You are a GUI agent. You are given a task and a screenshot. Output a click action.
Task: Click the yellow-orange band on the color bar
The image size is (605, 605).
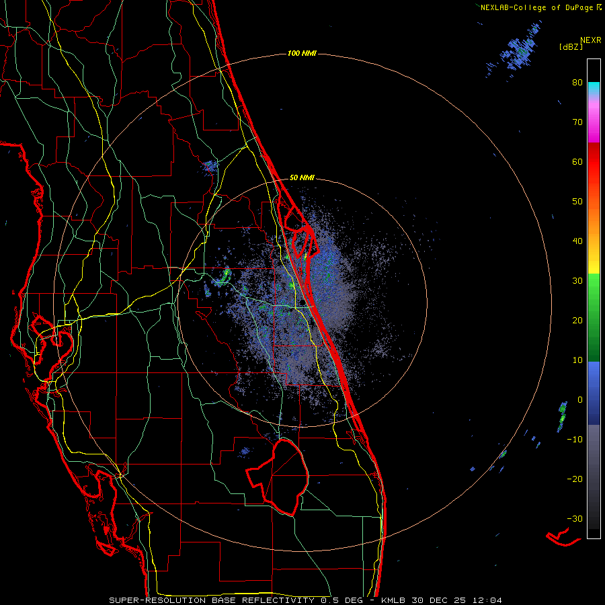tap(594, 235)
